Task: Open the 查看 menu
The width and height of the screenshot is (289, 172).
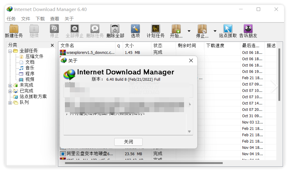Action: click(55, 19)
